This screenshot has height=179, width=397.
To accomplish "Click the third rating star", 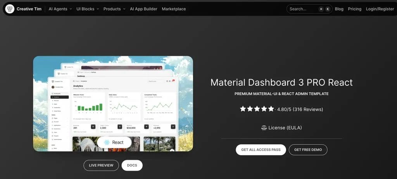I will click(x=257, y=109).
